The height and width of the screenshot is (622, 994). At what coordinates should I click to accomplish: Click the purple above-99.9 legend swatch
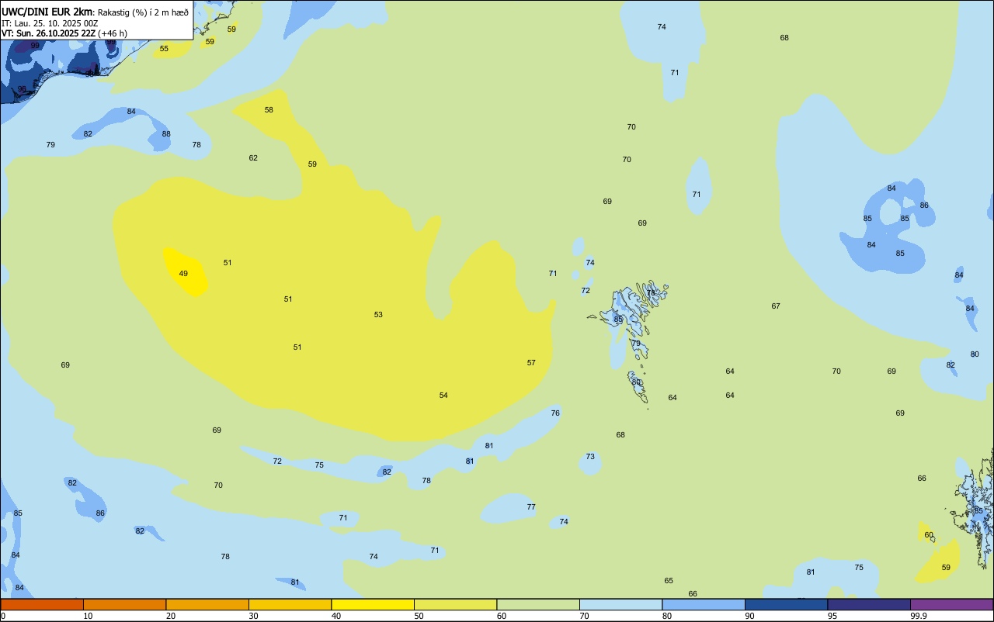point(951,604)
